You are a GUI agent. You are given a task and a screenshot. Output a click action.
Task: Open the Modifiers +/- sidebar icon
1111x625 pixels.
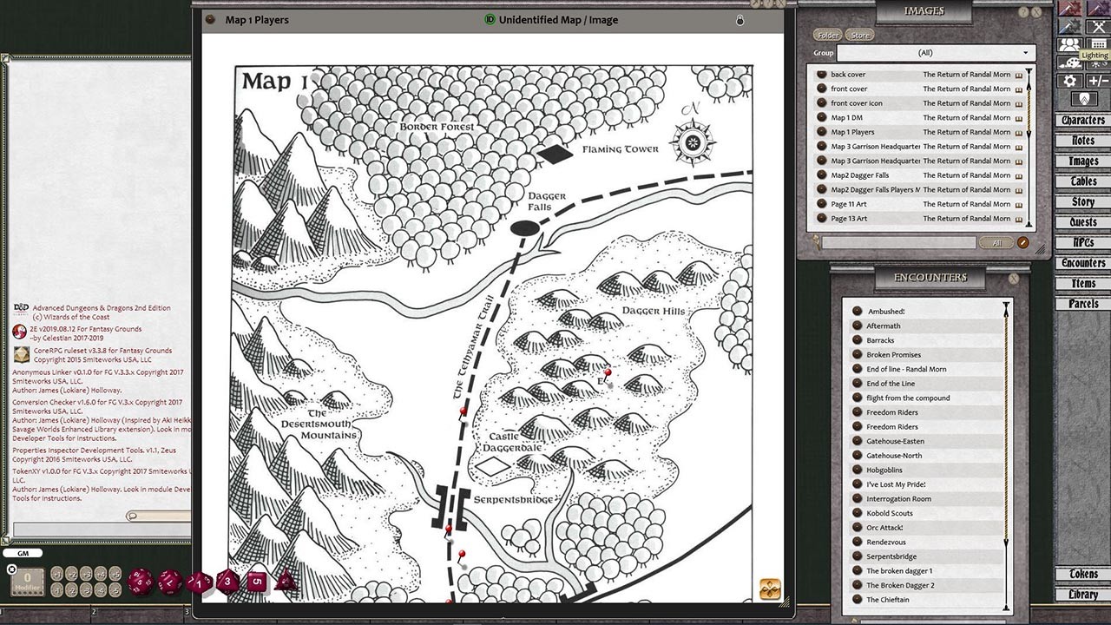[x=1099, y=80]
